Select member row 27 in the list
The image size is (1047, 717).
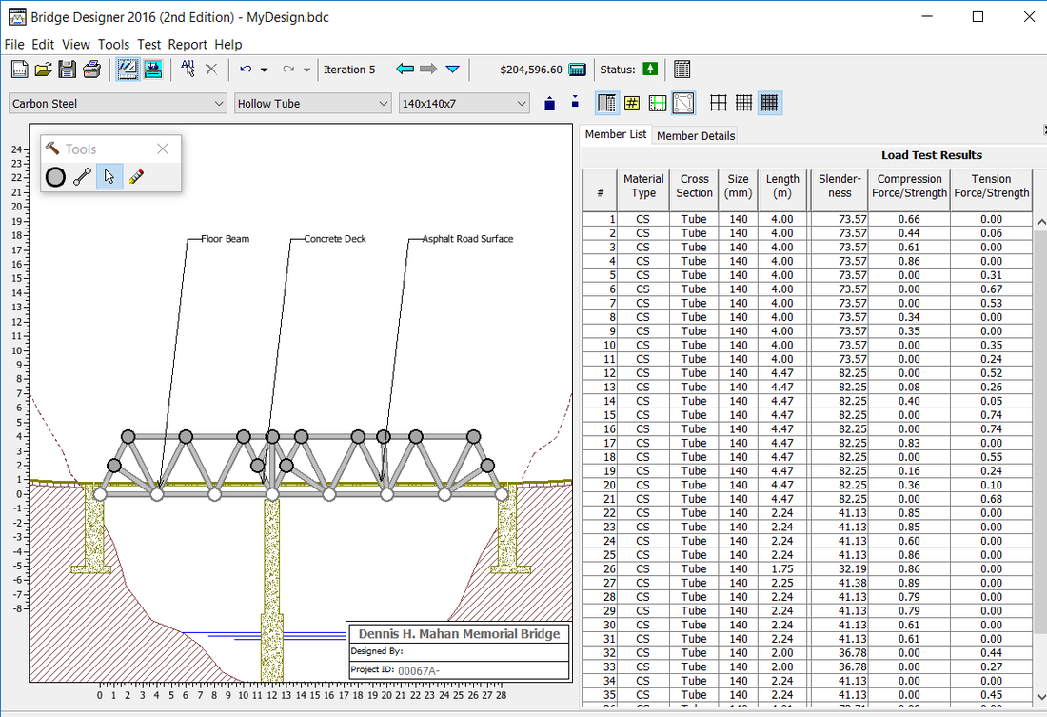pos(807,583)
